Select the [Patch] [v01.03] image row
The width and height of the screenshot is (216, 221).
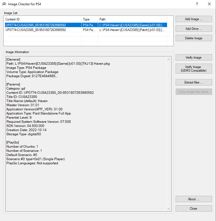[x=86, y=30]
